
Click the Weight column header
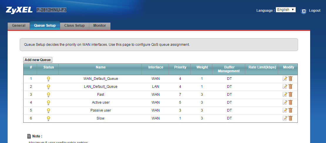tap(202, 67)
